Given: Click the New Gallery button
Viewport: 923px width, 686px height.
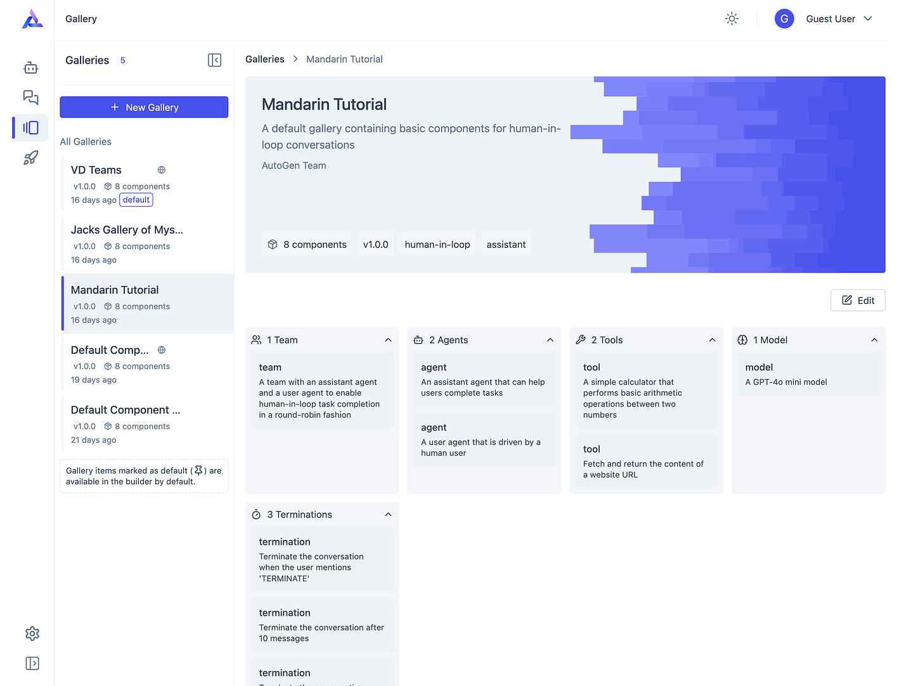Looking at the screenshot, I should [x=144, y=107].
